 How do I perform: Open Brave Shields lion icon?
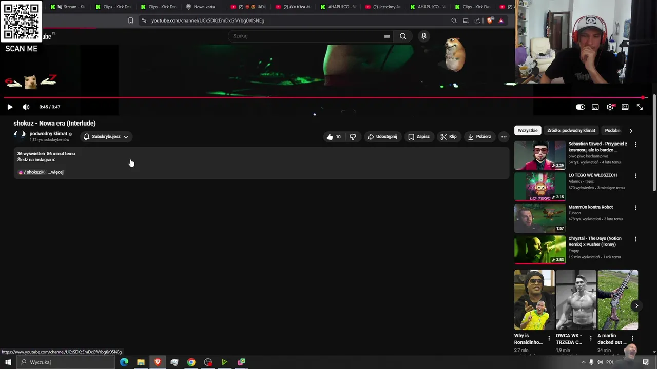pos(490,20)
